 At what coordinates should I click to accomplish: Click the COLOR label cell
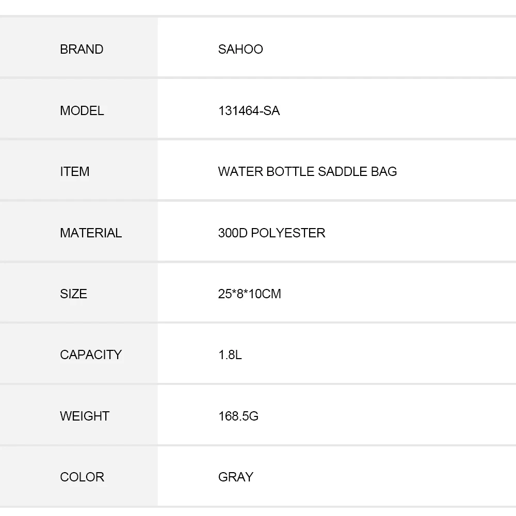point(82,477)
